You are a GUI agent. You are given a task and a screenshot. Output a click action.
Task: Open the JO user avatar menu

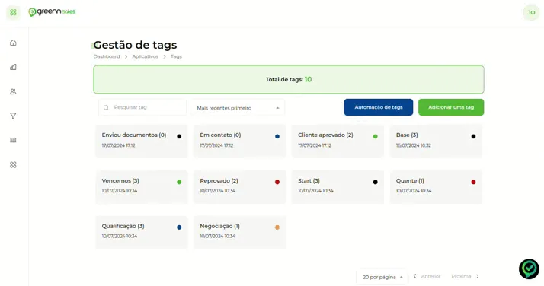(x=531, y=12)
